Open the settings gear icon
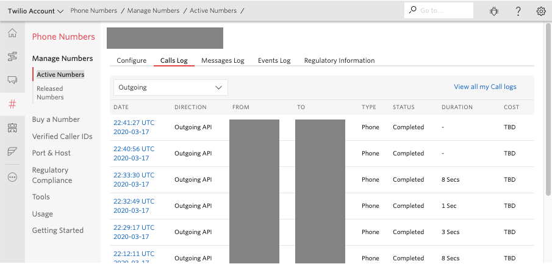The height and width of the screenshot is (264, 552). pyautogui.click(x=541, y=11)
